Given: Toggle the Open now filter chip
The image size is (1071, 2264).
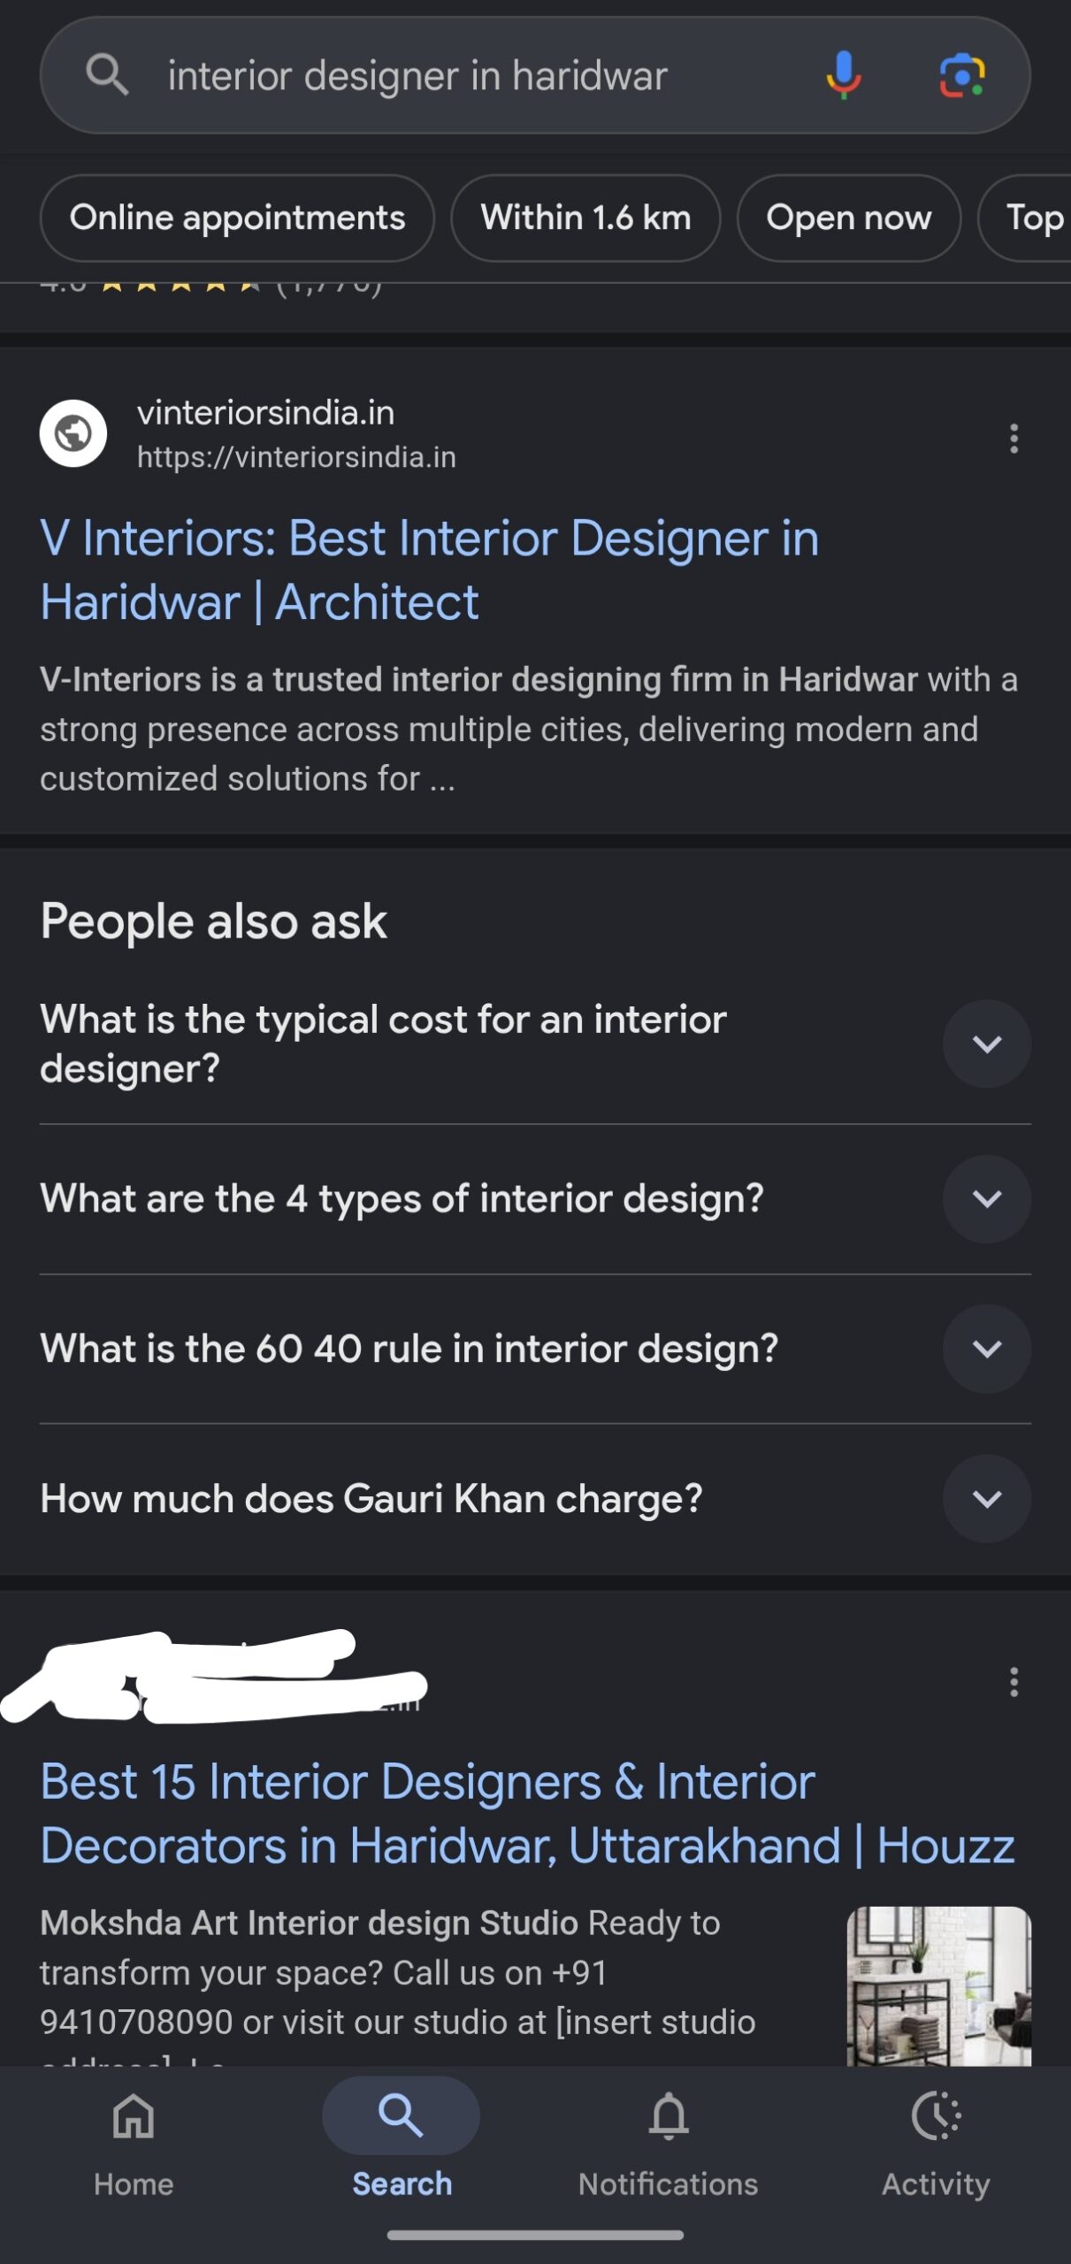Looking at the screenshot, I should [849, 218].
